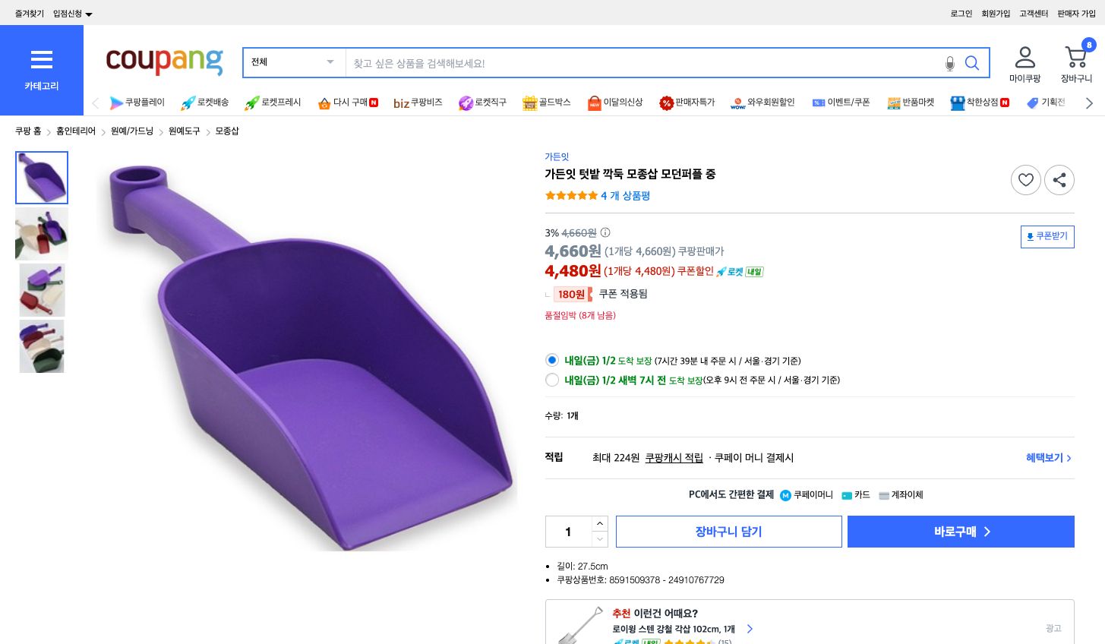Viewport: 1105px width, 644px height.
Task: Select 내일(금) 1/2 도착 보장 delivery option
Action: pyautogui.click(x=552, y=360)
